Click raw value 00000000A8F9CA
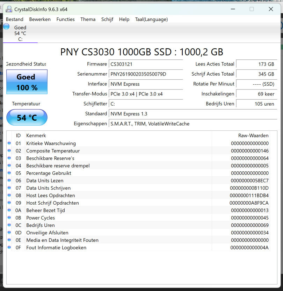This screenshot has width=283, height=291. (249, 203)
